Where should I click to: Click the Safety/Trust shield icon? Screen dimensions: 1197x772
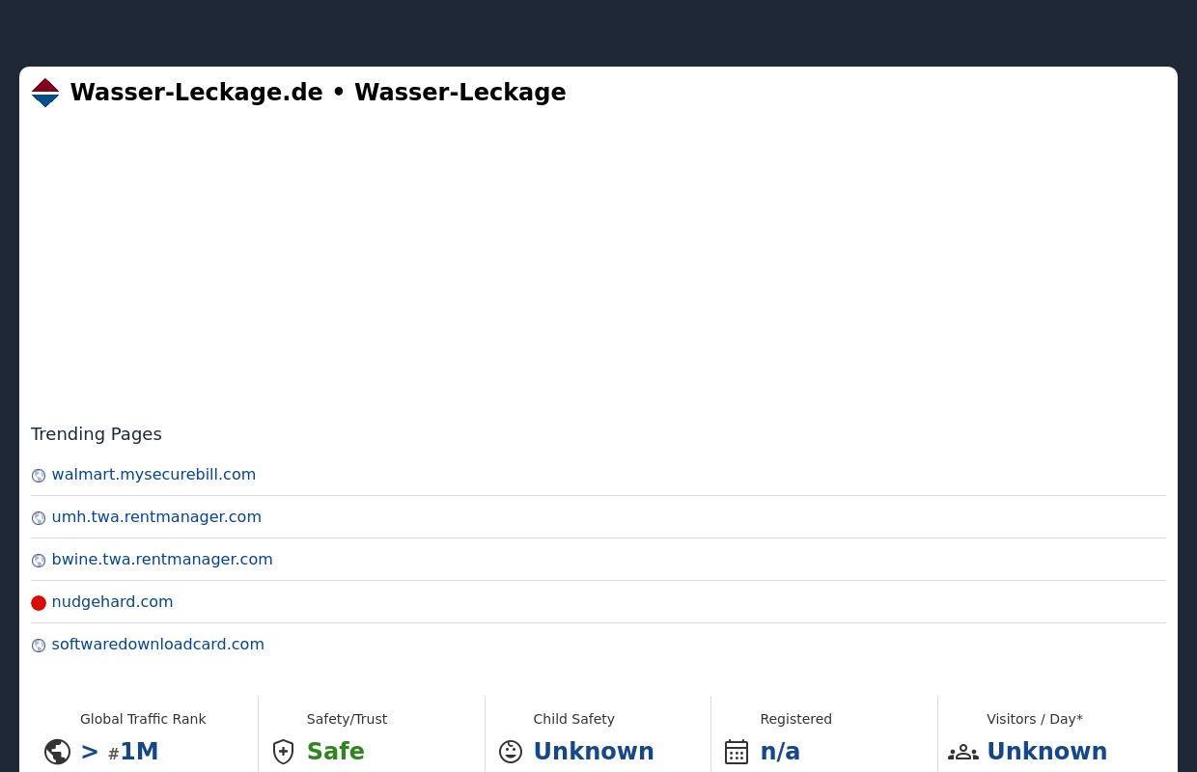point(283,751)
